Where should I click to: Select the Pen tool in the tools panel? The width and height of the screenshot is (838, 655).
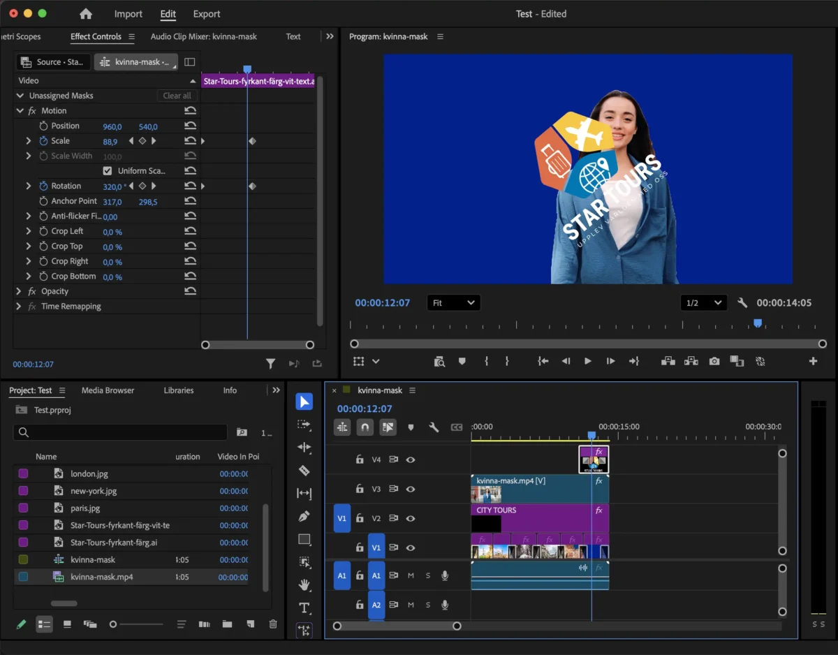(304, 517)
